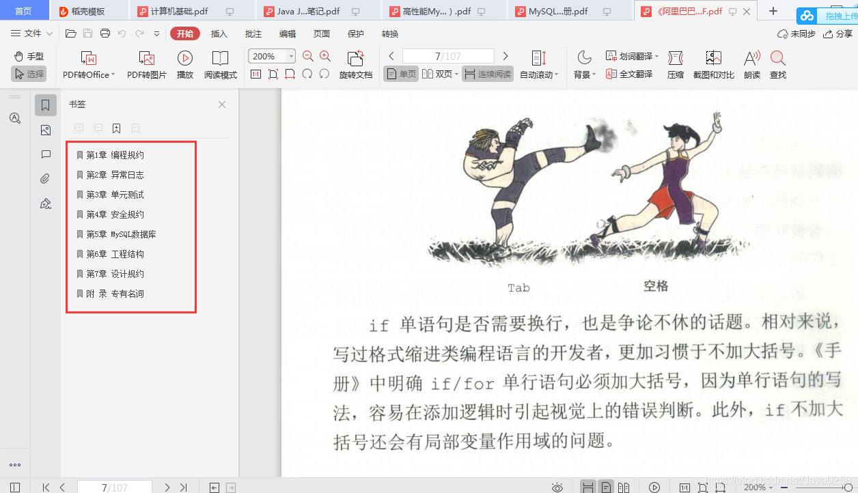Open 划词翻译 dropdown
858x493 pixels.
click(x=656, y=57)
